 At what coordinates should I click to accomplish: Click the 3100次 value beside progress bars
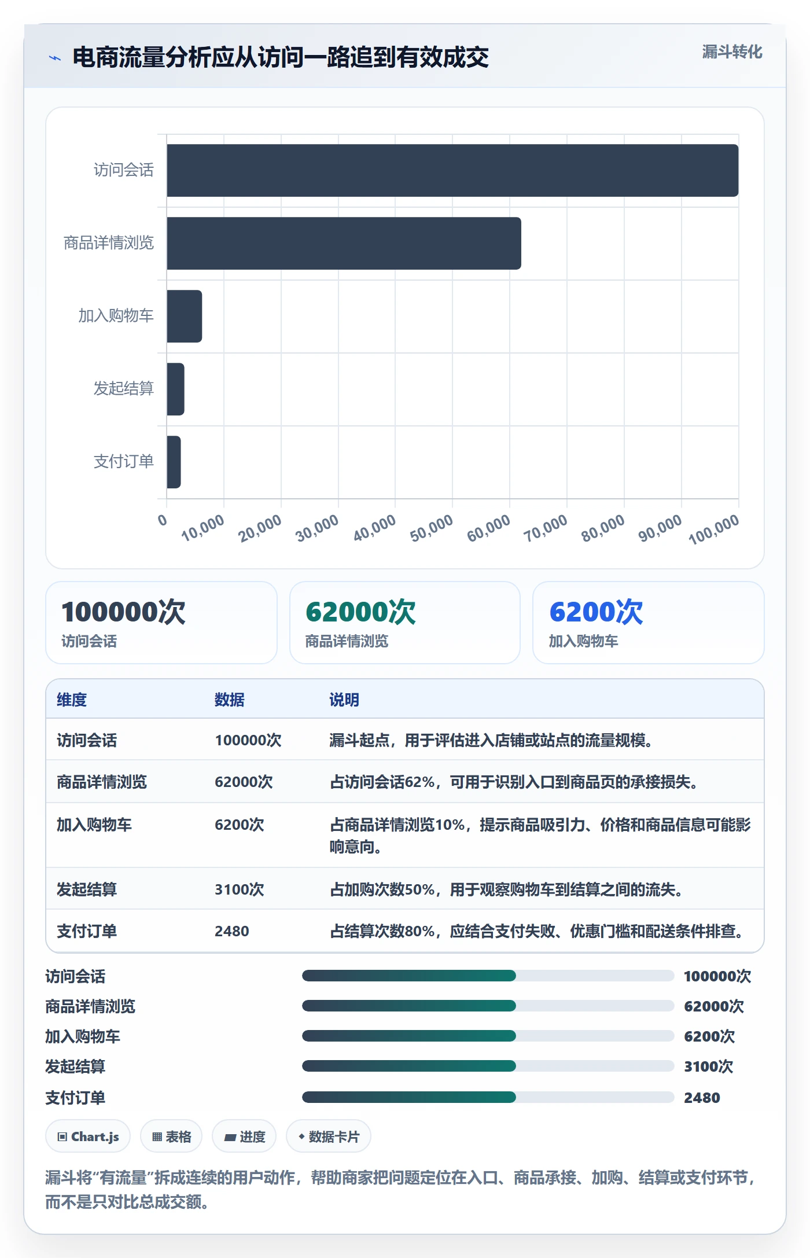tap(709, 1066)
